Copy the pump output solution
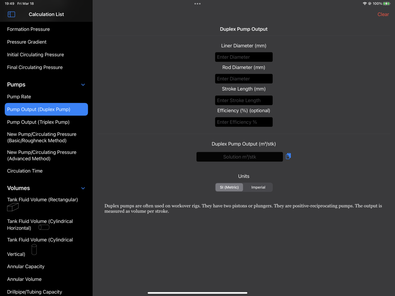The height and width of the screenshot is (296, 395). 288,156
